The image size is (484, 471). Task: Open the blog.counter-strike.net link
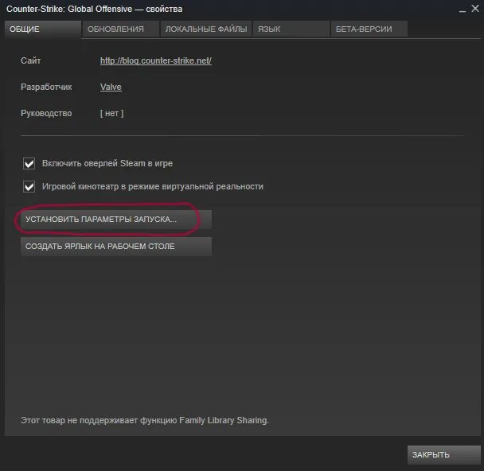pos(156,60)
